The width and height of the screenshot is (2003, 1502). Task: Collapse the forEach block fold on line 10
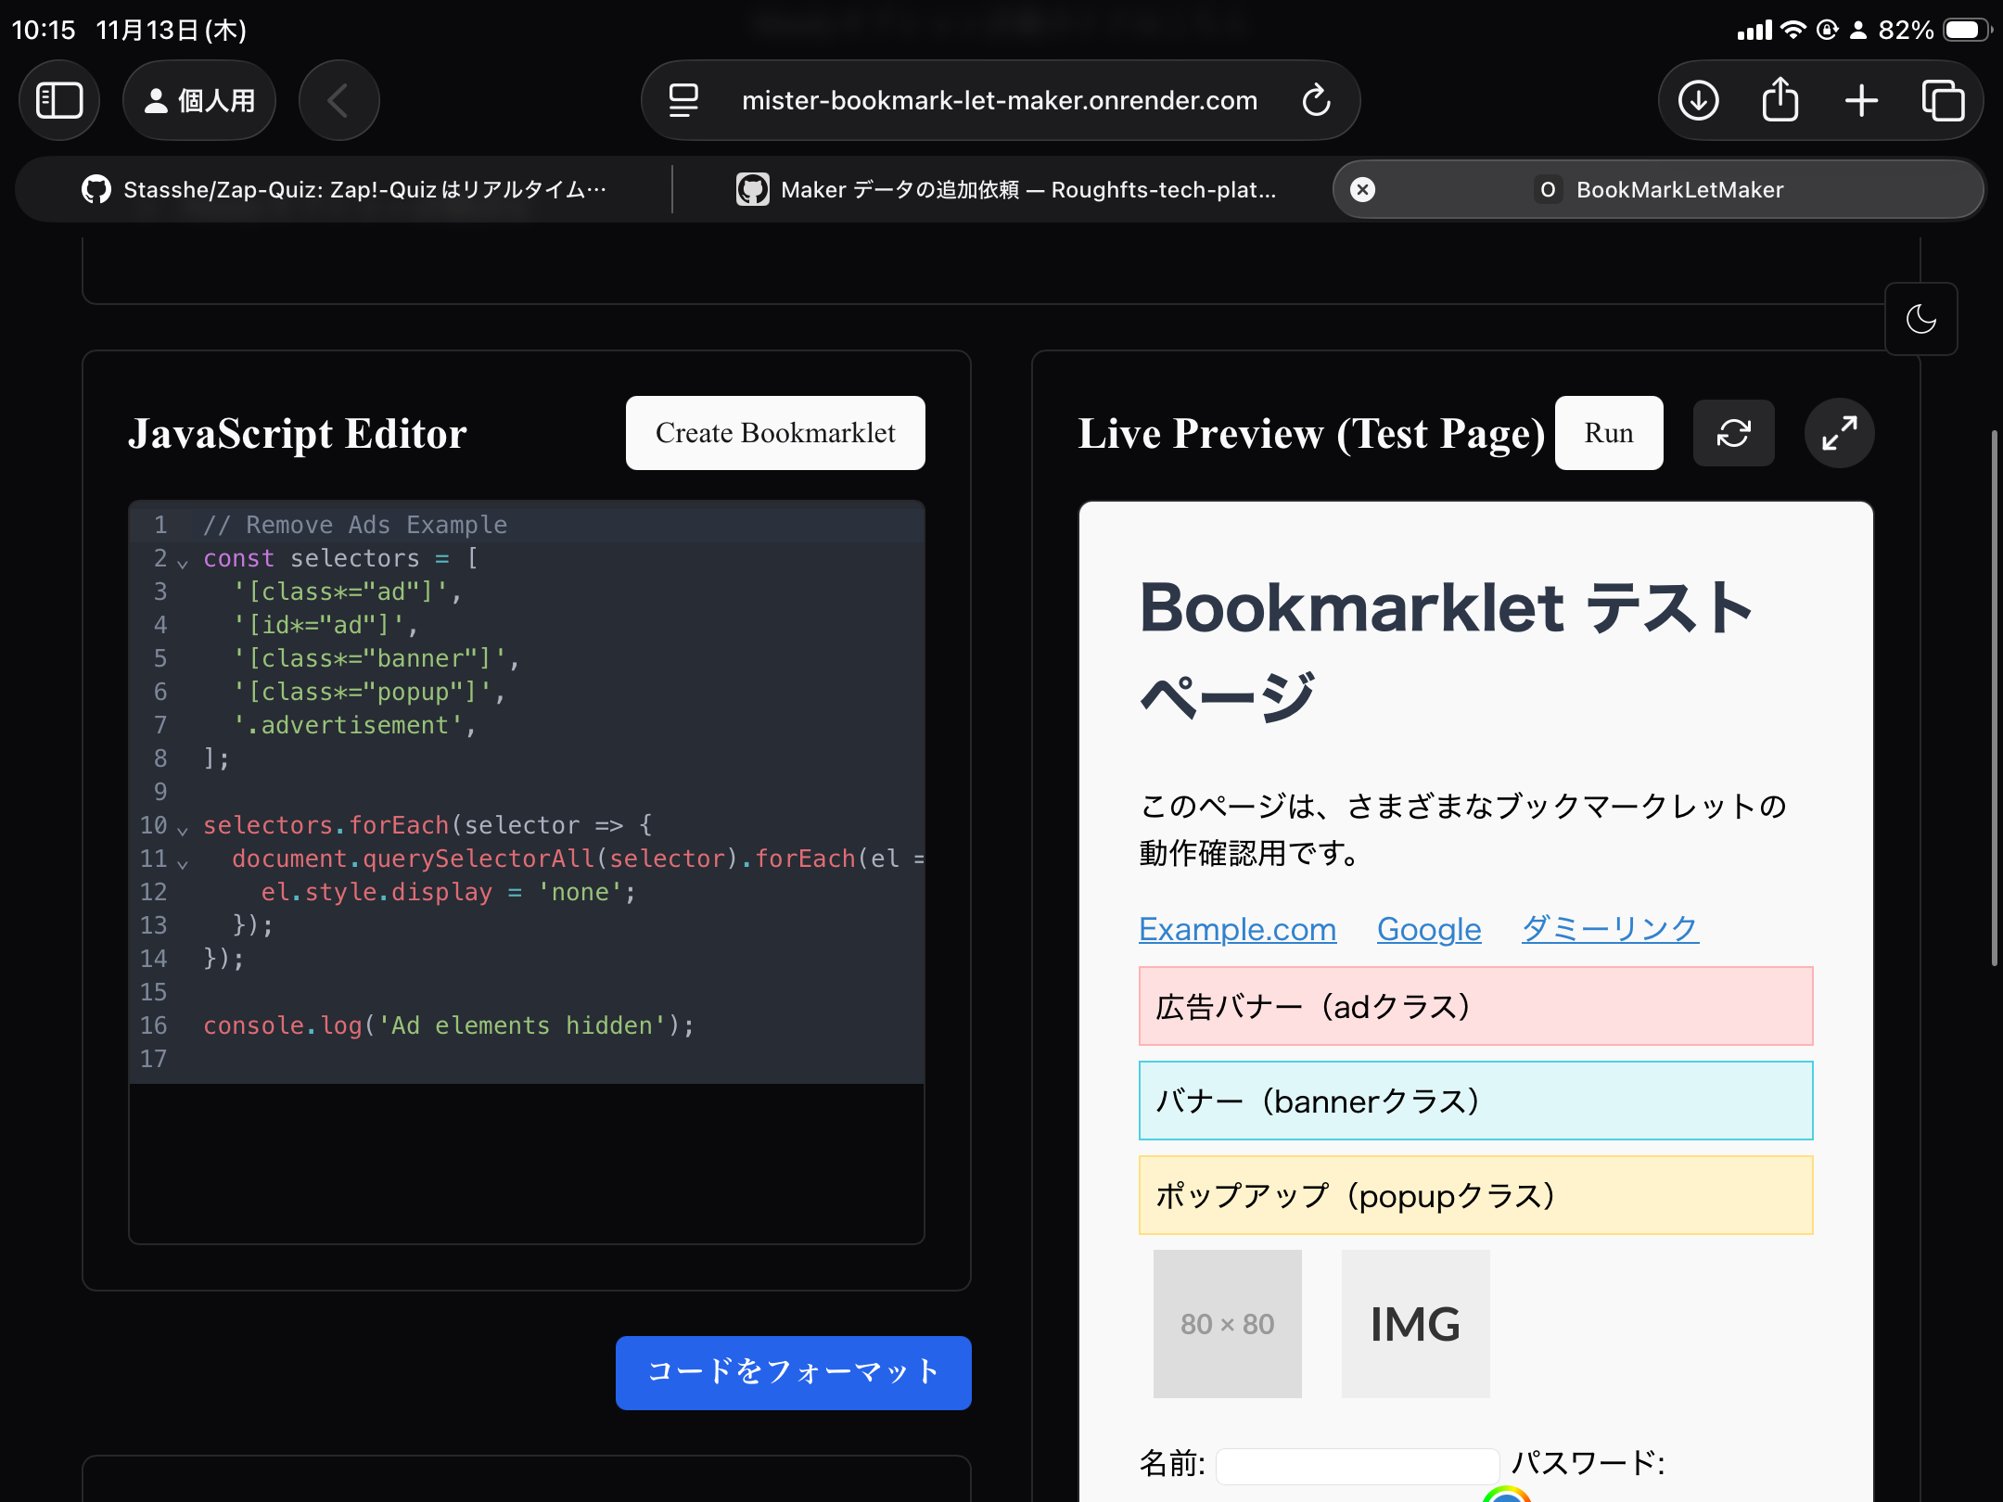click(184, 827)
